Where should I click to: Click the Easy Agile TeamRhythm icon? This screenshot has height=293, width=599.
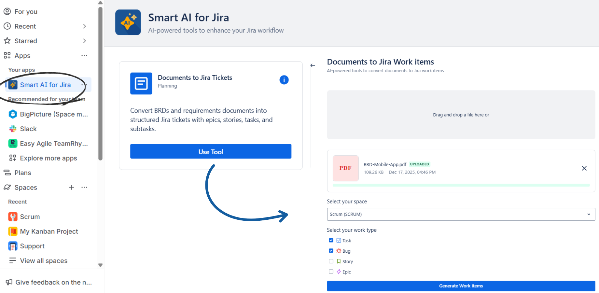click(x=12, y=143)
